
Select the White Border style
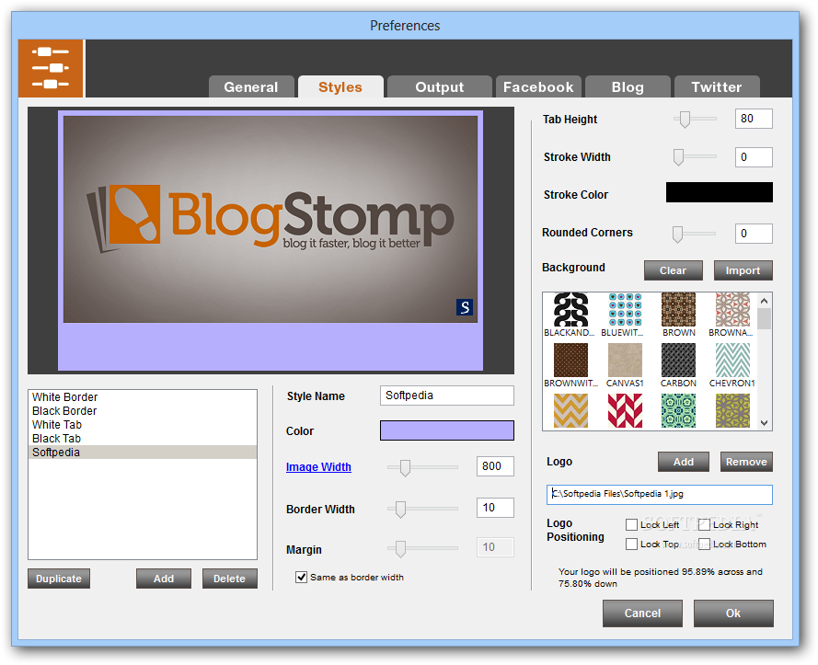[143, 397]
